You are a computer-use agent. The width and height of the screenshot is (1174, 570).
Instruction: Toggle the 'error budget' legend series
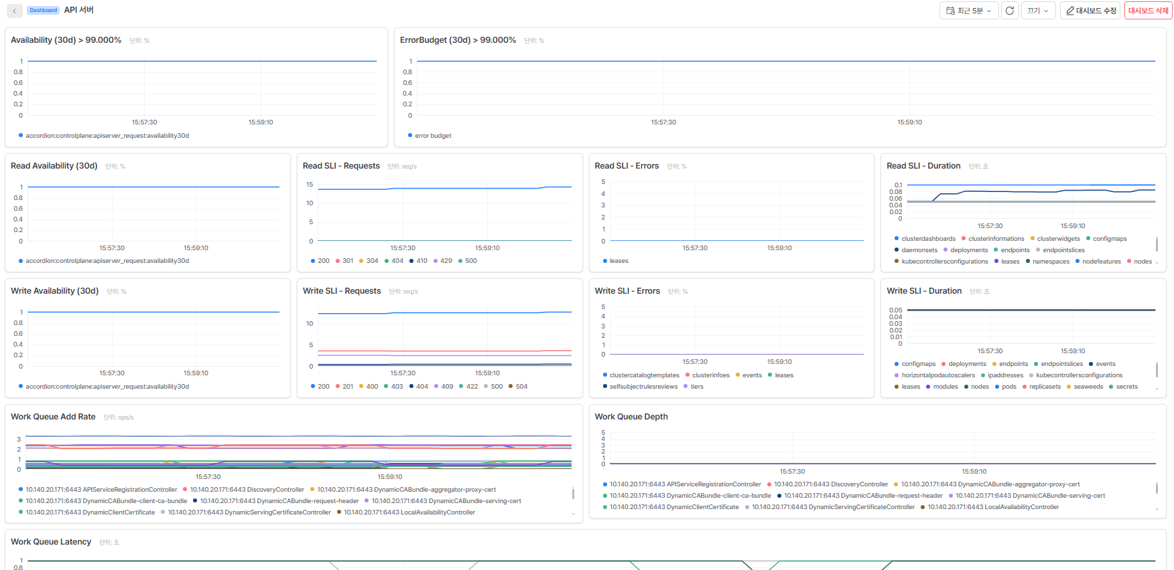coord(430,136)
